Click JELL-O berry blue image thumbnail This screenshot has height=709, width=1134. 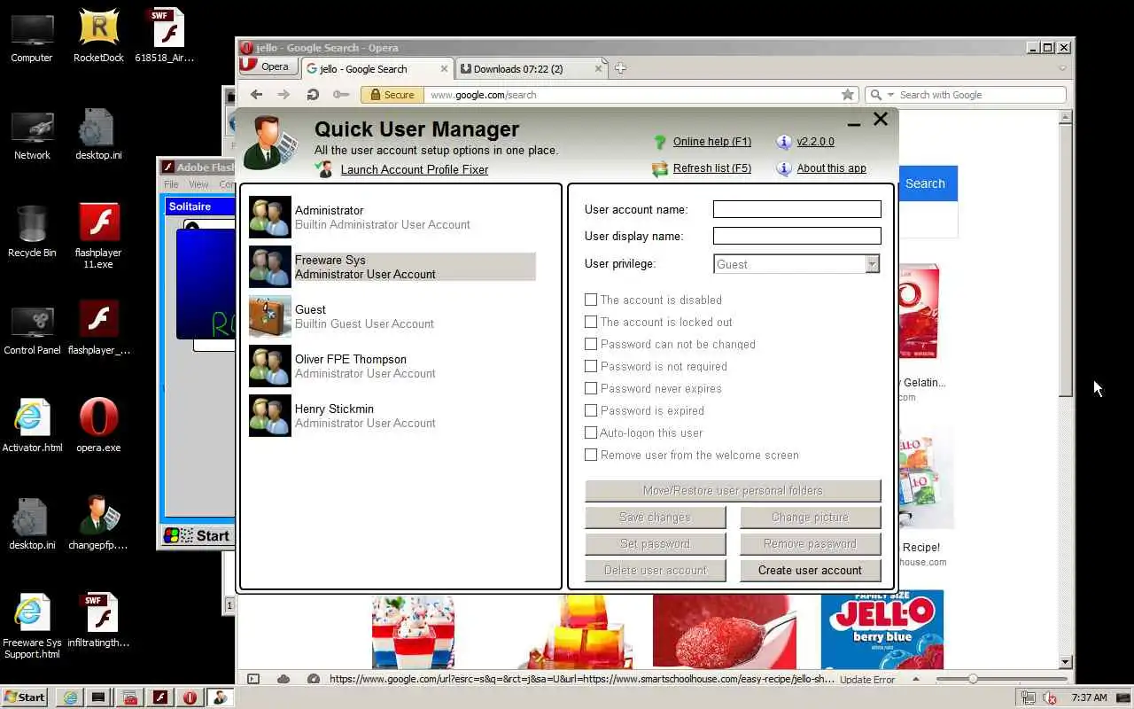[x=882, y=629]
